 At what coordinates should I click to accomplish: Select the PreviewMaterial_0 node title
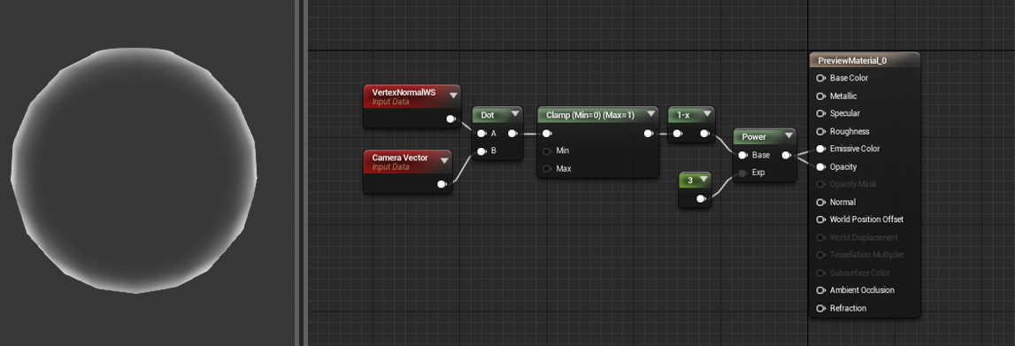852,61
